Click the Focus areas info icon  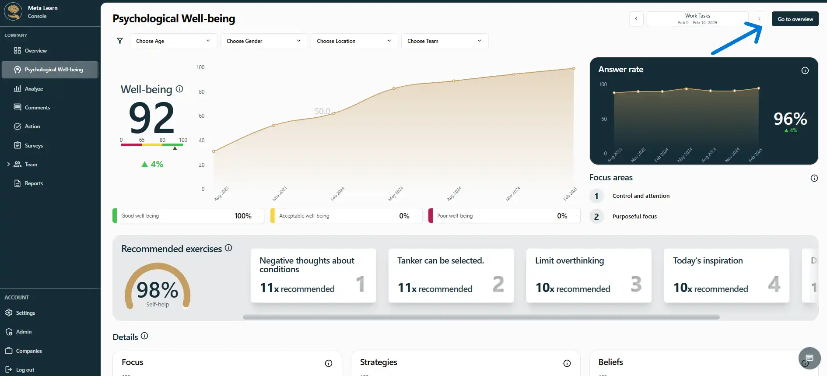814,178
